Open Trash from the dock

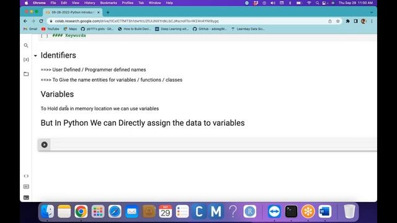coord(350,211)
